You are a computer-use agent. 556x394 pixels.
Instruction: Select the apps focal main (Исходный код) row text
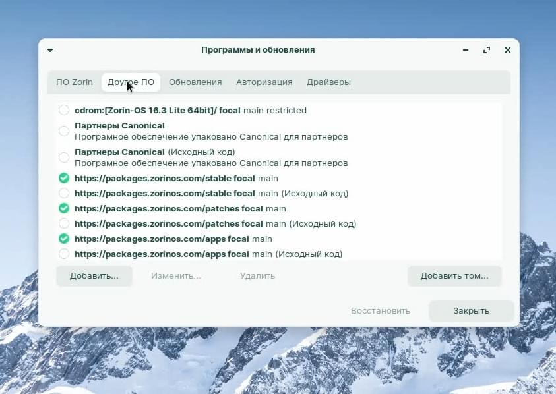(x=208, y=254)
